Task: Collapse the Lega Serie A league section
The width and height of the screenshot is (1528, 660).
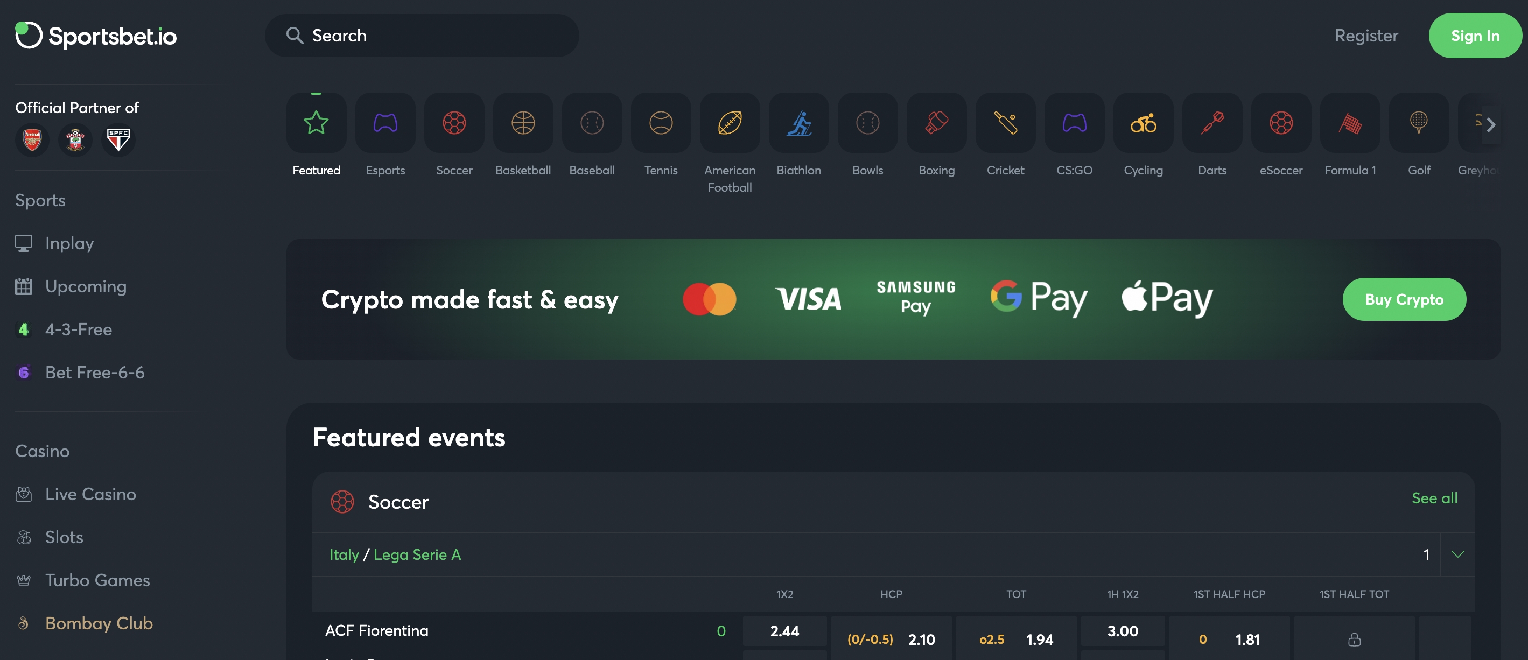Action: [x=1457, y=554]
